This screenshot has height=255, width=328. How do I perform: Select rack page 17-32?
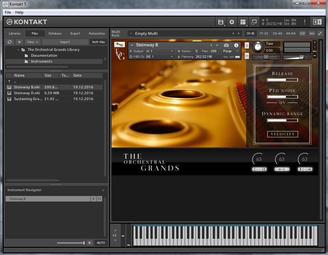264,34
